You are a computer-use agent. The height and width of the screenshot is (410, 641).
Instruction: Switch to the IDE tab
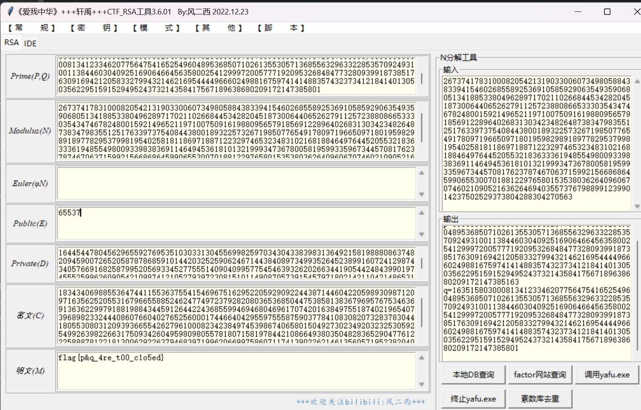point(30,44)
